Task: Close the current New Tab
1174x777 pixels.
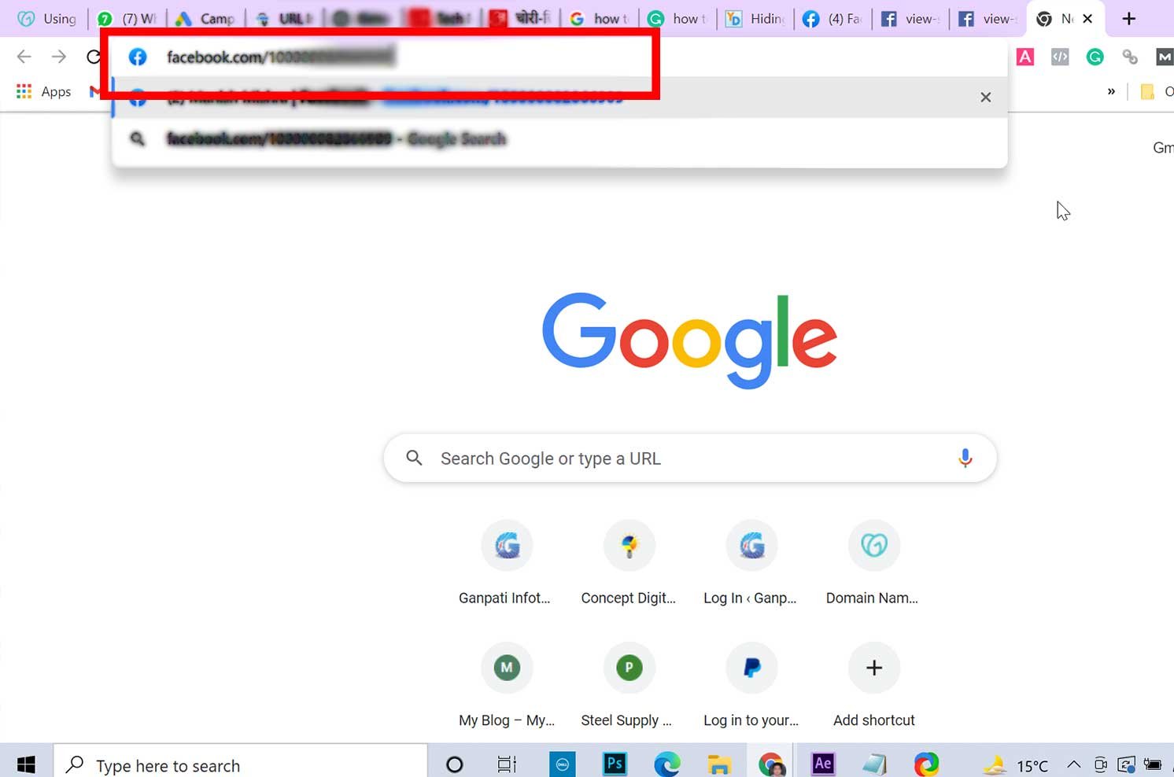Action: tap(1087, 18)
